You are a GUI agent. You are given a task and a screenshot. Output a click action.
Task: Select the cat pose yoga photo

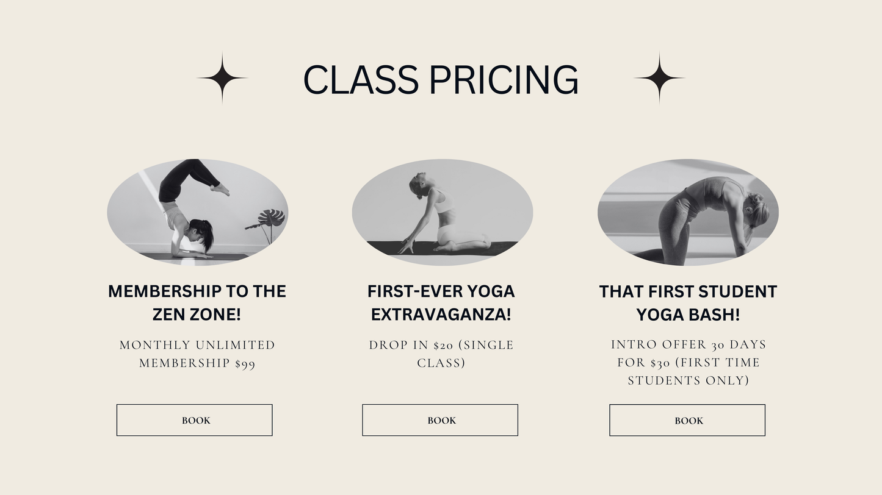coord(688,212)
